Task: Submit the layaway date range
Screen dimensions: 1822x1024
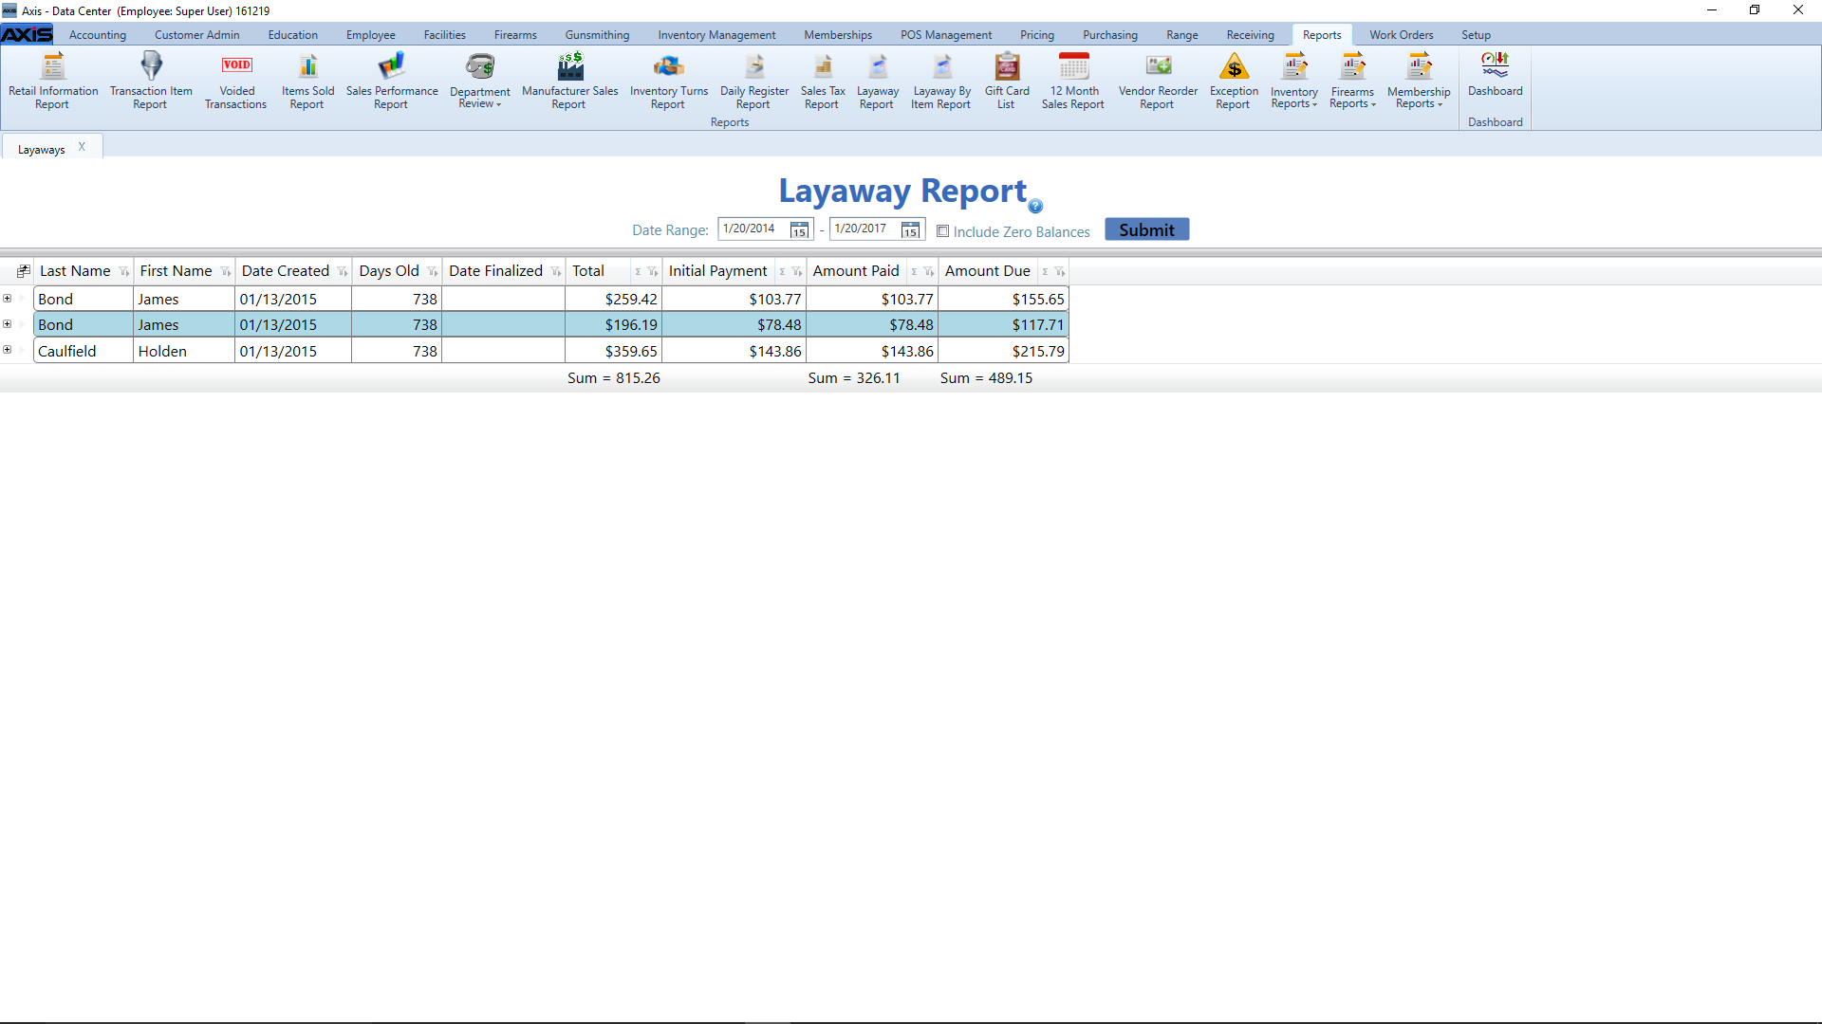Action: (1146, 229)
